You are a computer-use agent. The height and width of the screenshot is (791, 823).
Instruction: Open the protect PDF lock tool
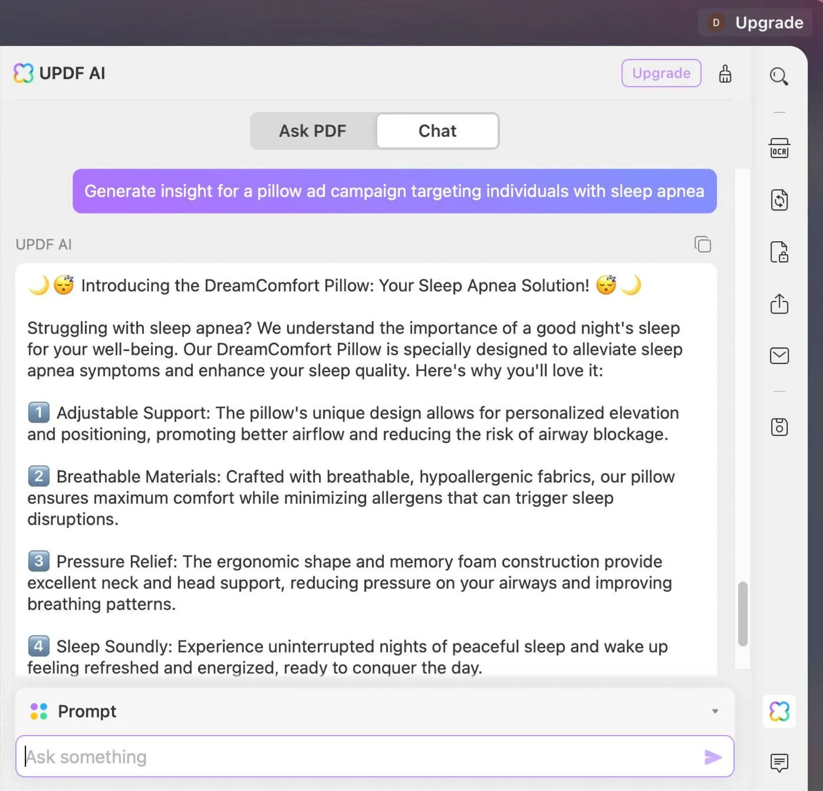point(779,252)
